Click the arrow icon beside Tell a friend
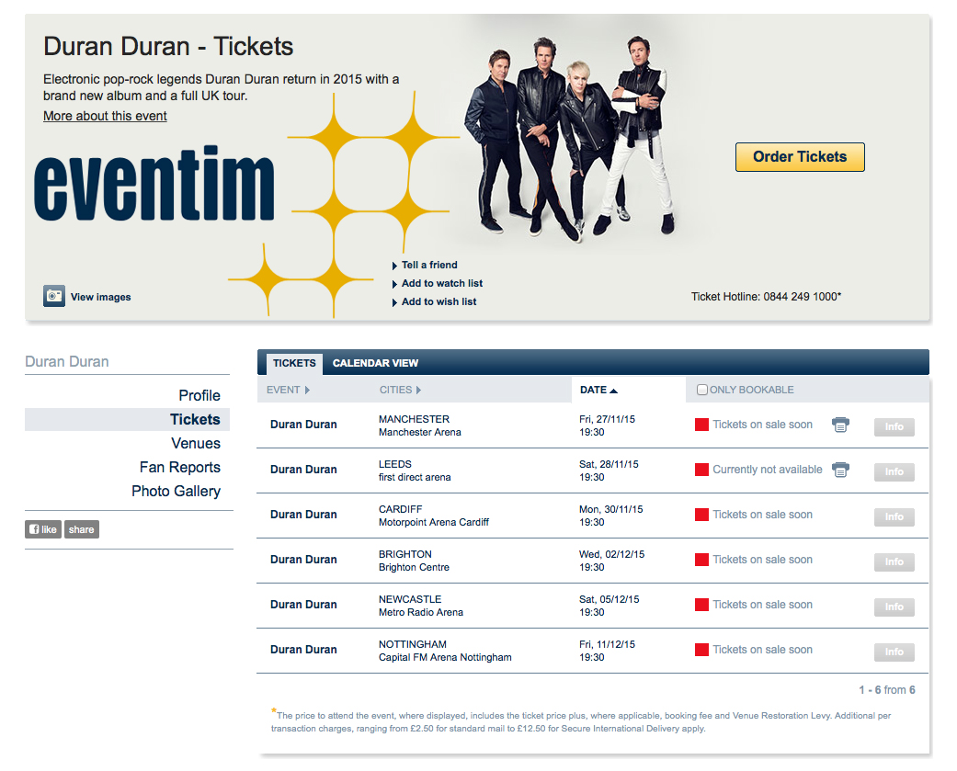Image resolution: width=957 pixels, height=771 pixels. click(395, 266)
